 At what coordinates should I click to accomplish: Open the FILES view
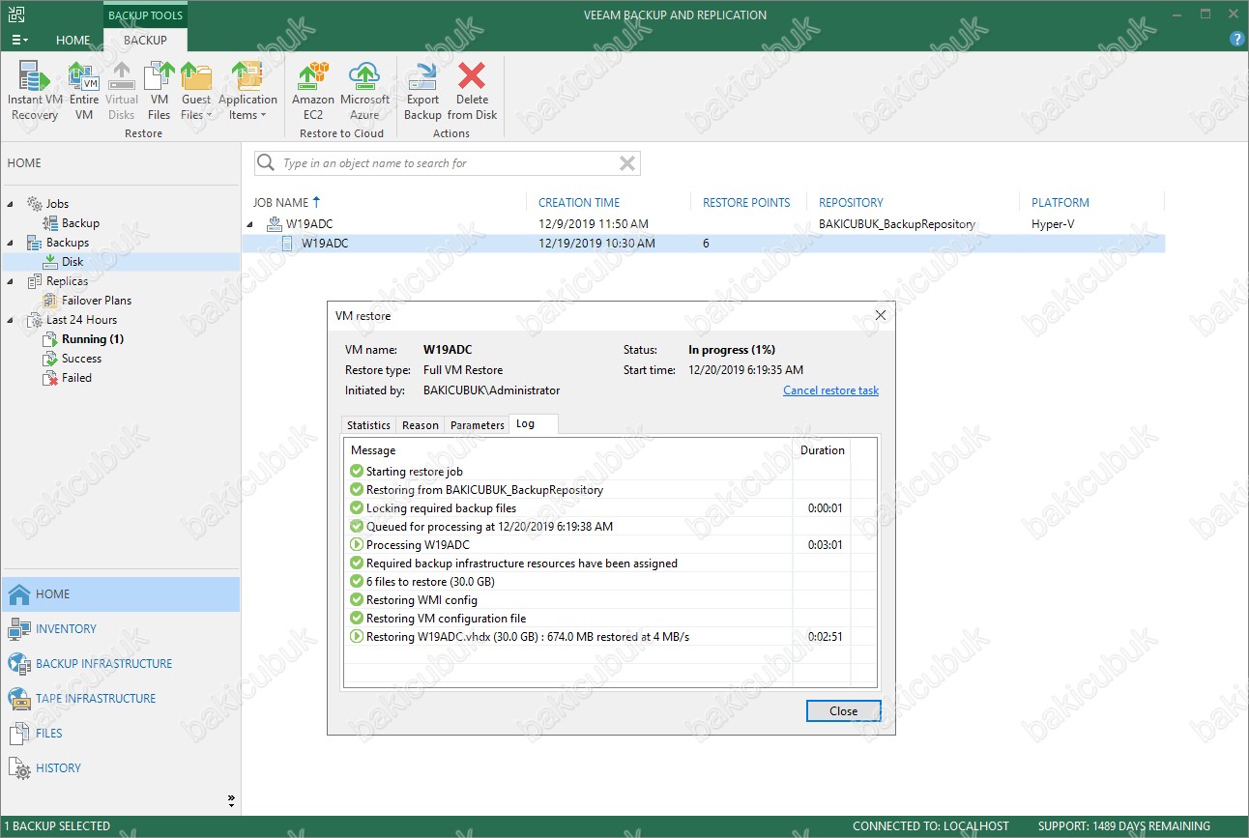point(121,734)
